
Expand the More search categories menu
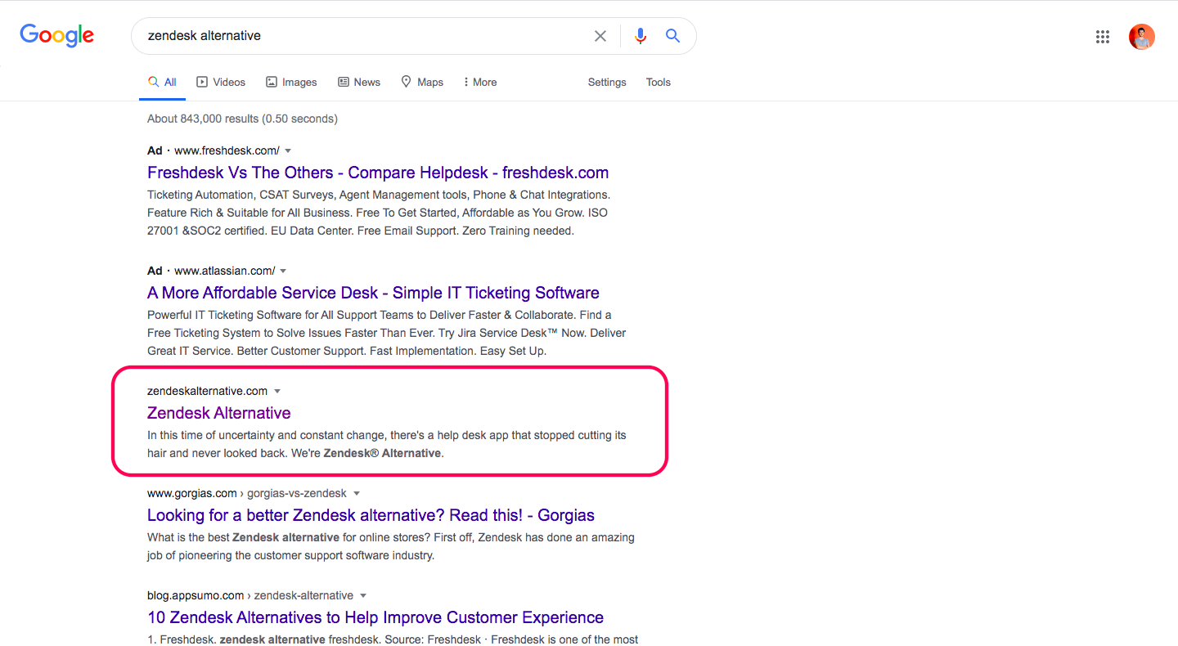(x=479, y=82)
